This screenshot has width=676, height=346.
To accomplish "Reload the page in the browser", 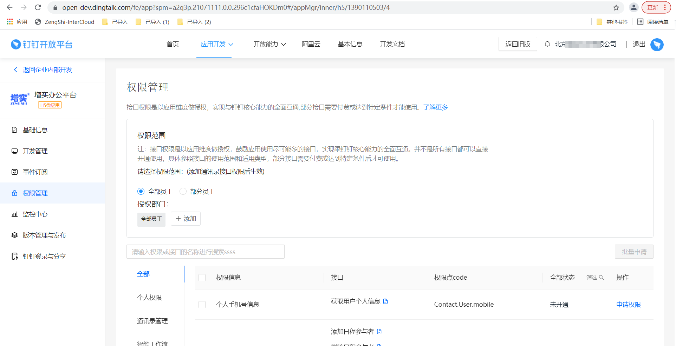I will coord(38,7).
